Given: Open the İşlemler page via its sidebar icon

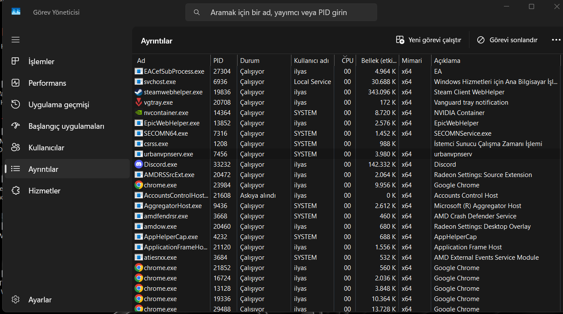Looking at the screenshot, I should pos(16,61).
